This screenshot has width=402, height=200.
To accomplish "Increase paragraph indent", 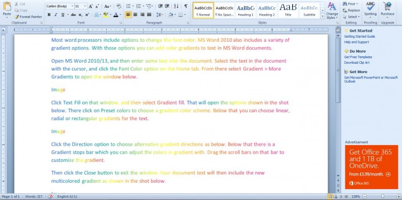I will (x=167, y=6).
